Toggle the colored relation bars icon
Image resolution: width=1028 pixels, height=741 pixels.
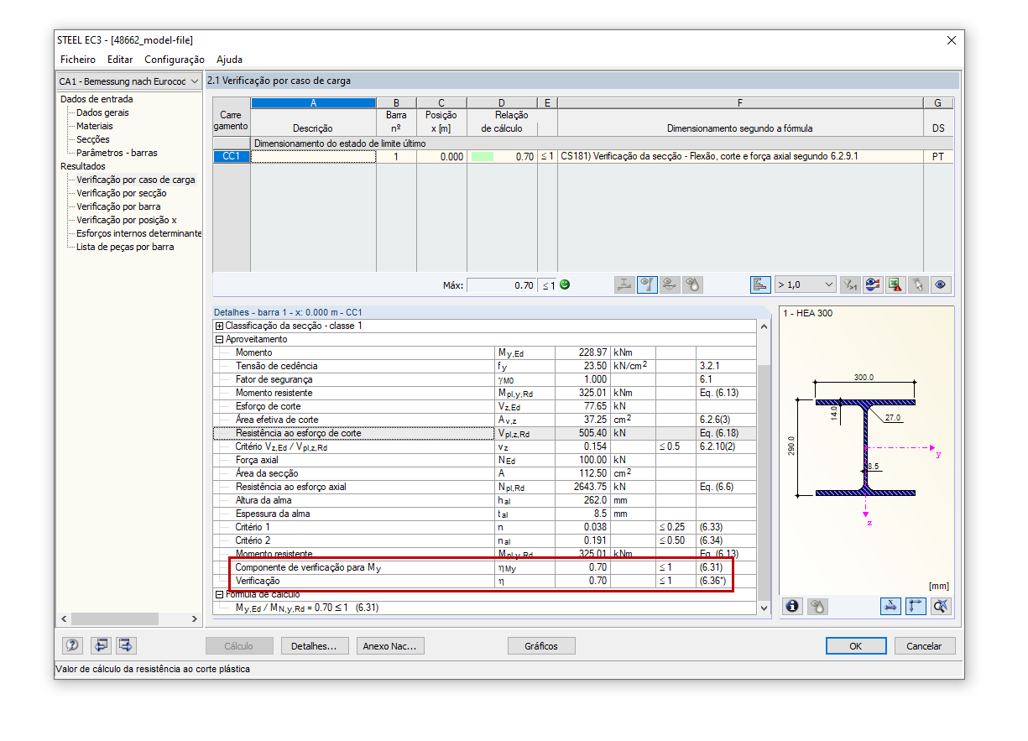(760, 284)
